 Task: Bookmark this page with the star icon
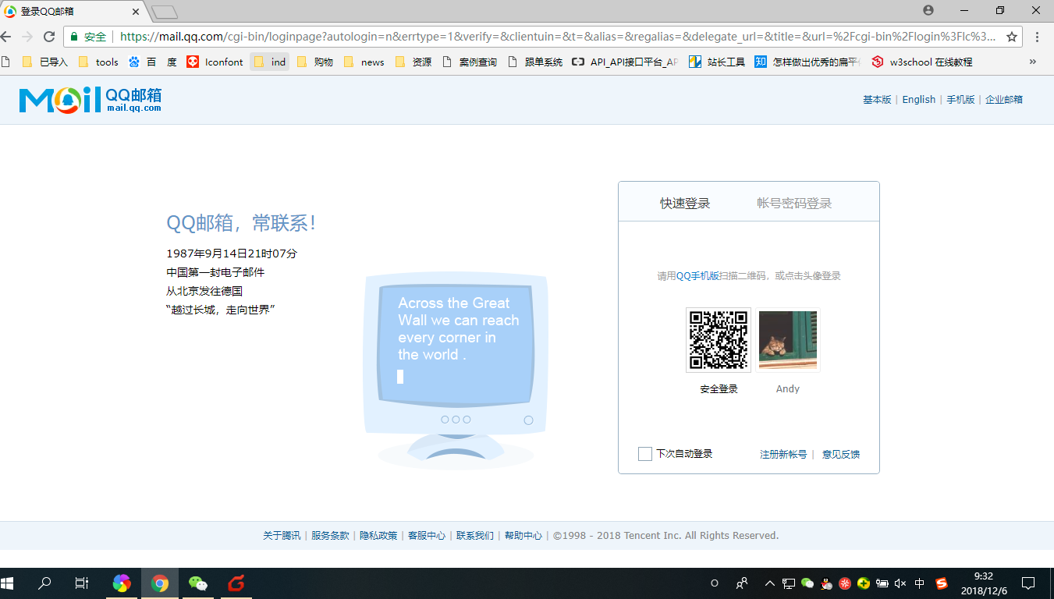[x=1012, y=37]
